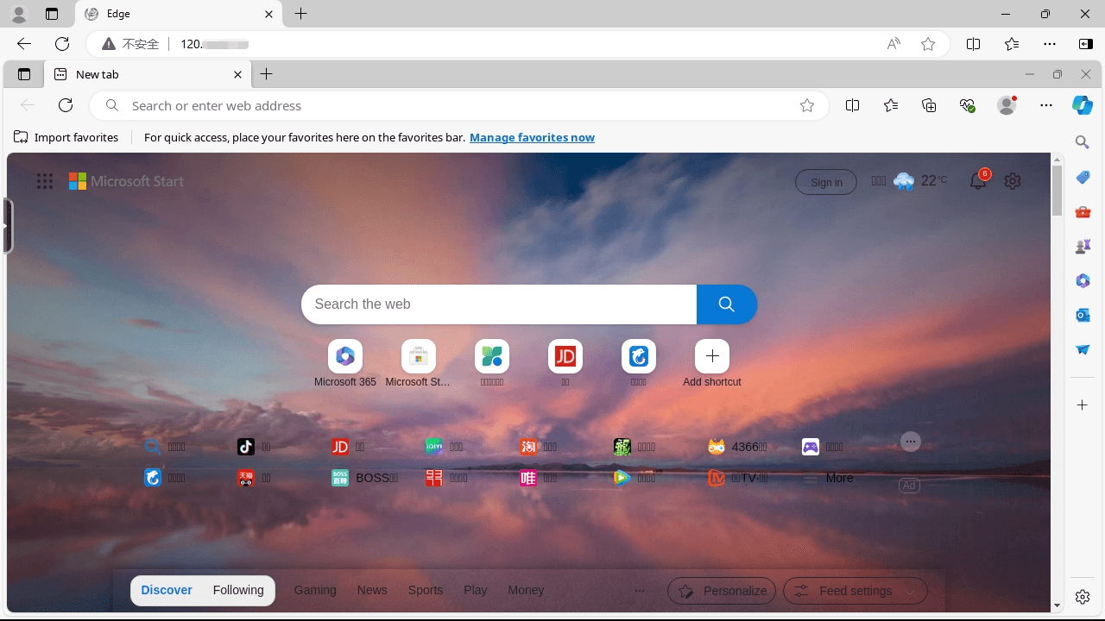The image size is (1105, 621).
Task: Open Copilot from the Edge toolbar
Action: pos(1082,105)
